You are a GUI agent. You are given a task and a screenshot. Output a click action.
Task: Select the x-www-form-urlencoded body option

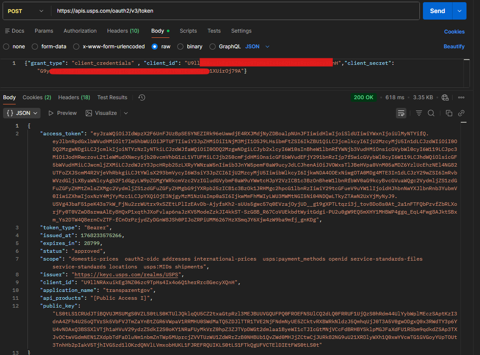pos(76,47)
